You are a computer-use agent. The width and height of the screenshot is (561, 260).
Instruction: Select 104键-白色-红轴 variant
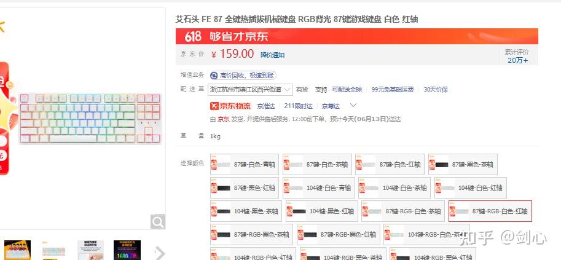[x=471, y=187]
